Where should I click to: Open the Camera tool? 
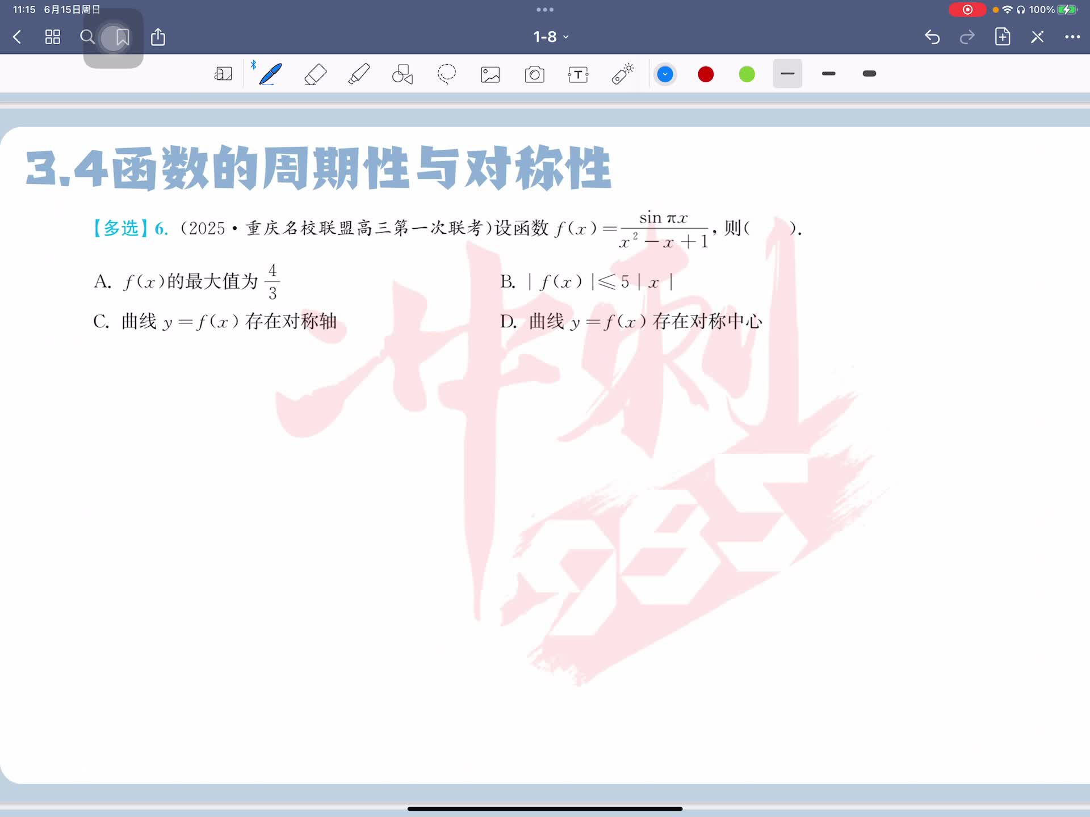[534, 74]
